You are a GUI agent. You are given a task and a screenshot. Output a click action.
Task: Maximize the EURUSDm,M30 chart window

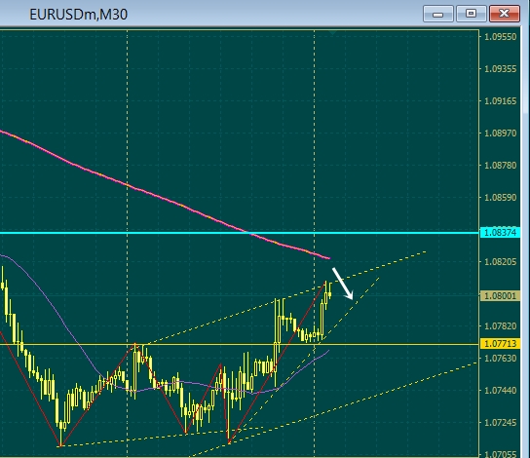tap(471, 14)
